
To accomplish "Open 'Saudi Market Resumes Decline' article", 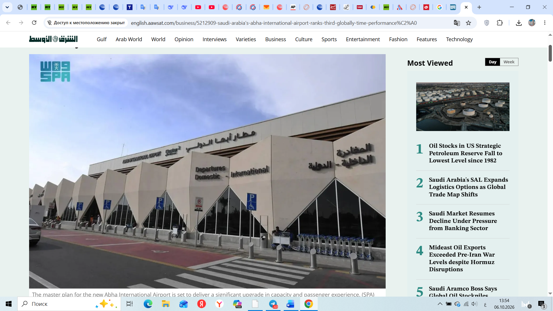I will (463, 221).
